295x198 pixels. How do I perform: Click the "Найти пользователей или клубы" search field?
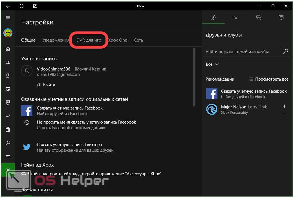point(243,52)
